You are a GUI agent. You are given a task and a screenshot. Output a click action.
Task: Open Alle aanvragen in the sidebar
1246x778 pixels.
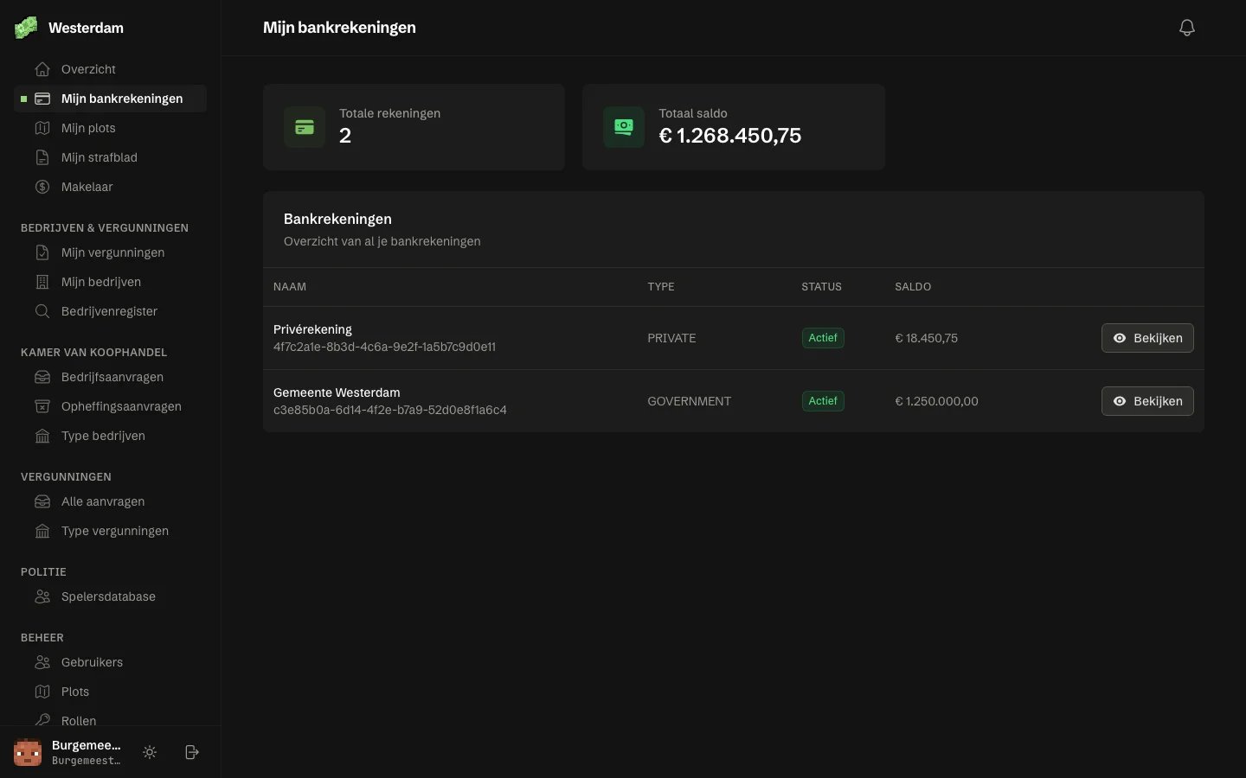pyautogui.click(x=111, y=501)
